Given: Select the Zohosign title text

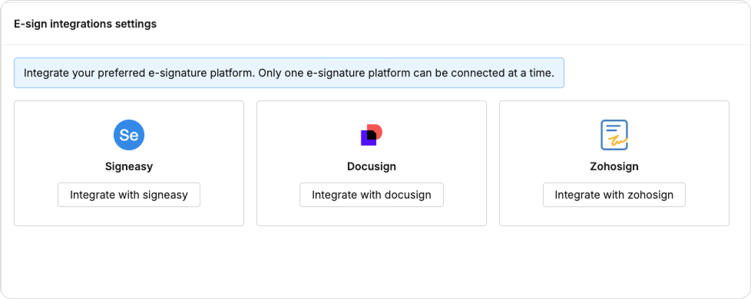Looking at the screenshot, I should point(614,166).
